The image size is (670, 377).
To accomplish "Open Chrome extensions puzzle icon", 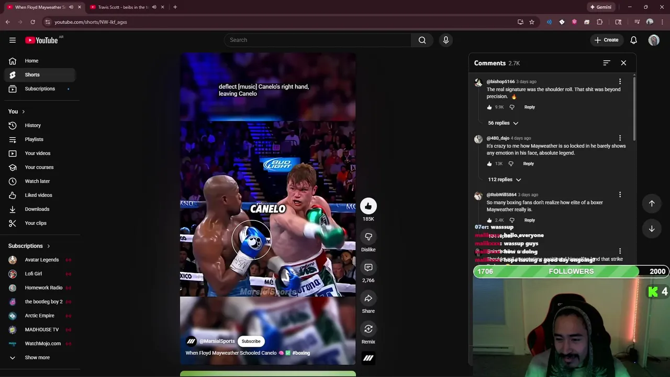I will 600,22.
